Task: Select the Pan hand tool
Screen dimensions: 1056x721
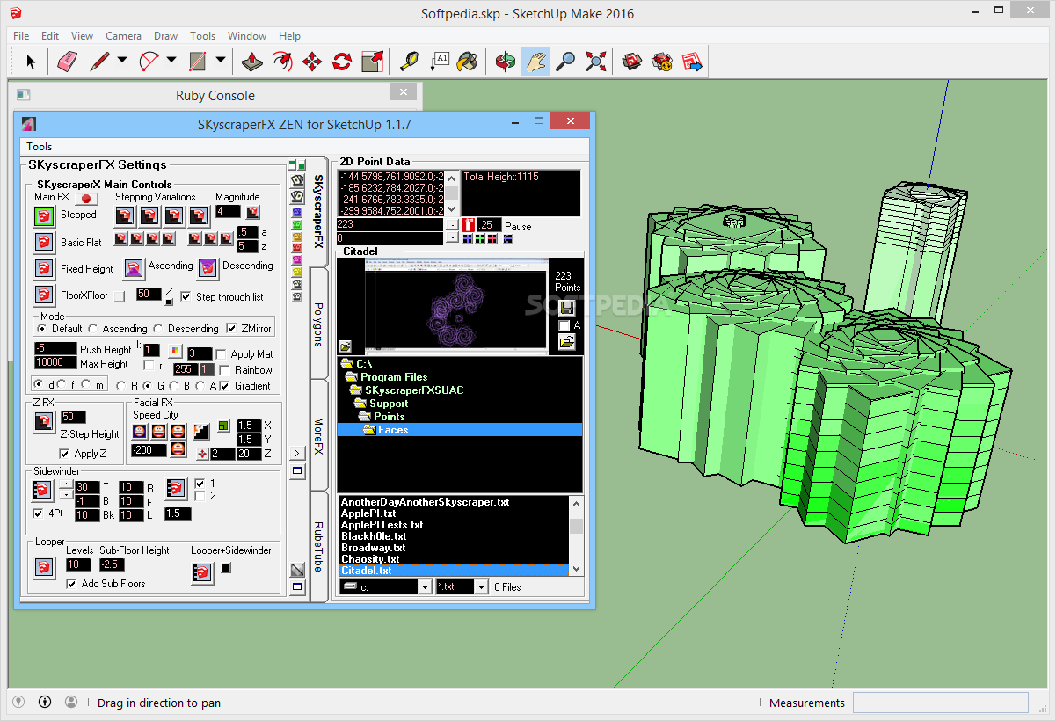Action: pyautogui.click(x=535, y=62)
